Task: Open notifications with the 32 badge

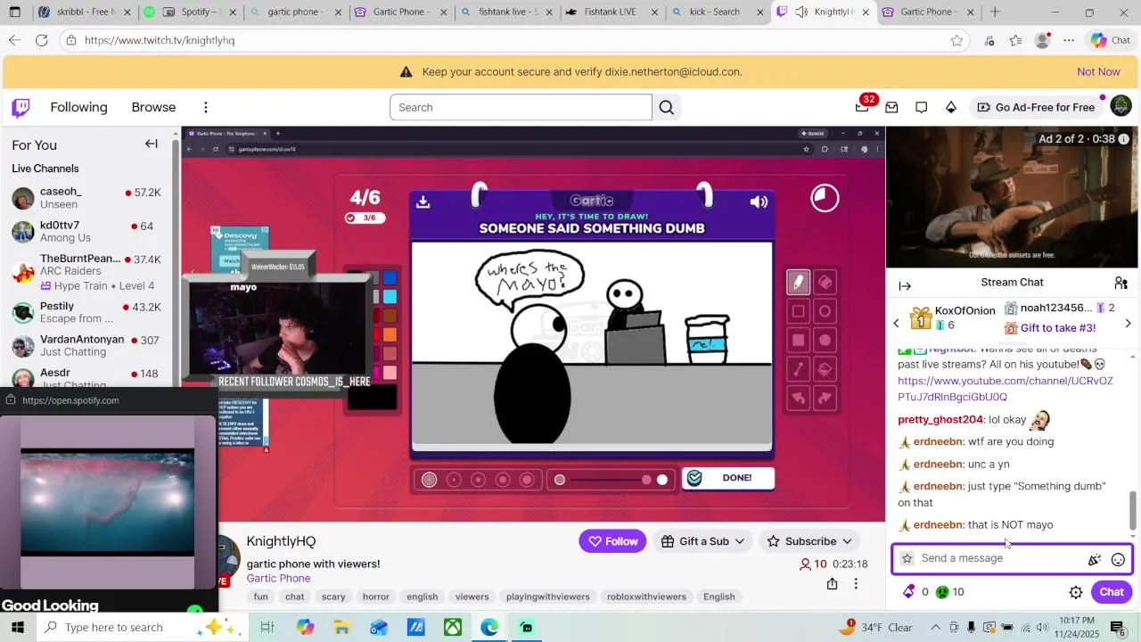Action: [862, 107]
